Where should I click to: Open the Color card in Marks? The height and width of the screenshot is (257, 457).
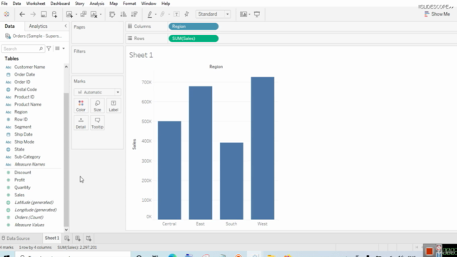[x=81, y=106]
